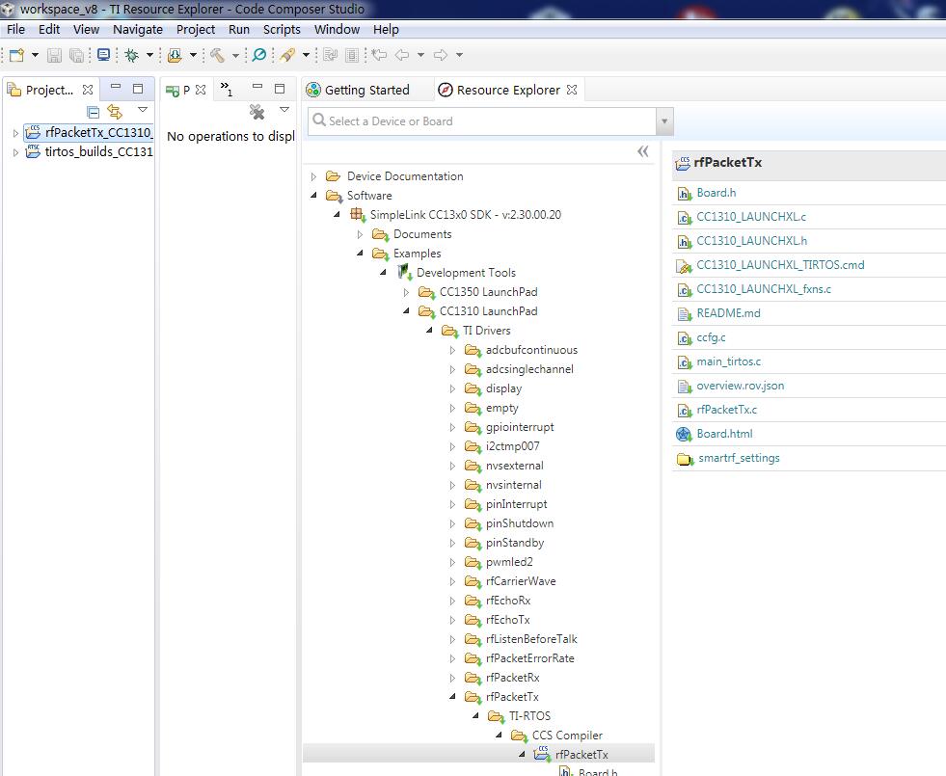
Task: Click the Save All toolbar icon
Action: [x=76, y=56]
